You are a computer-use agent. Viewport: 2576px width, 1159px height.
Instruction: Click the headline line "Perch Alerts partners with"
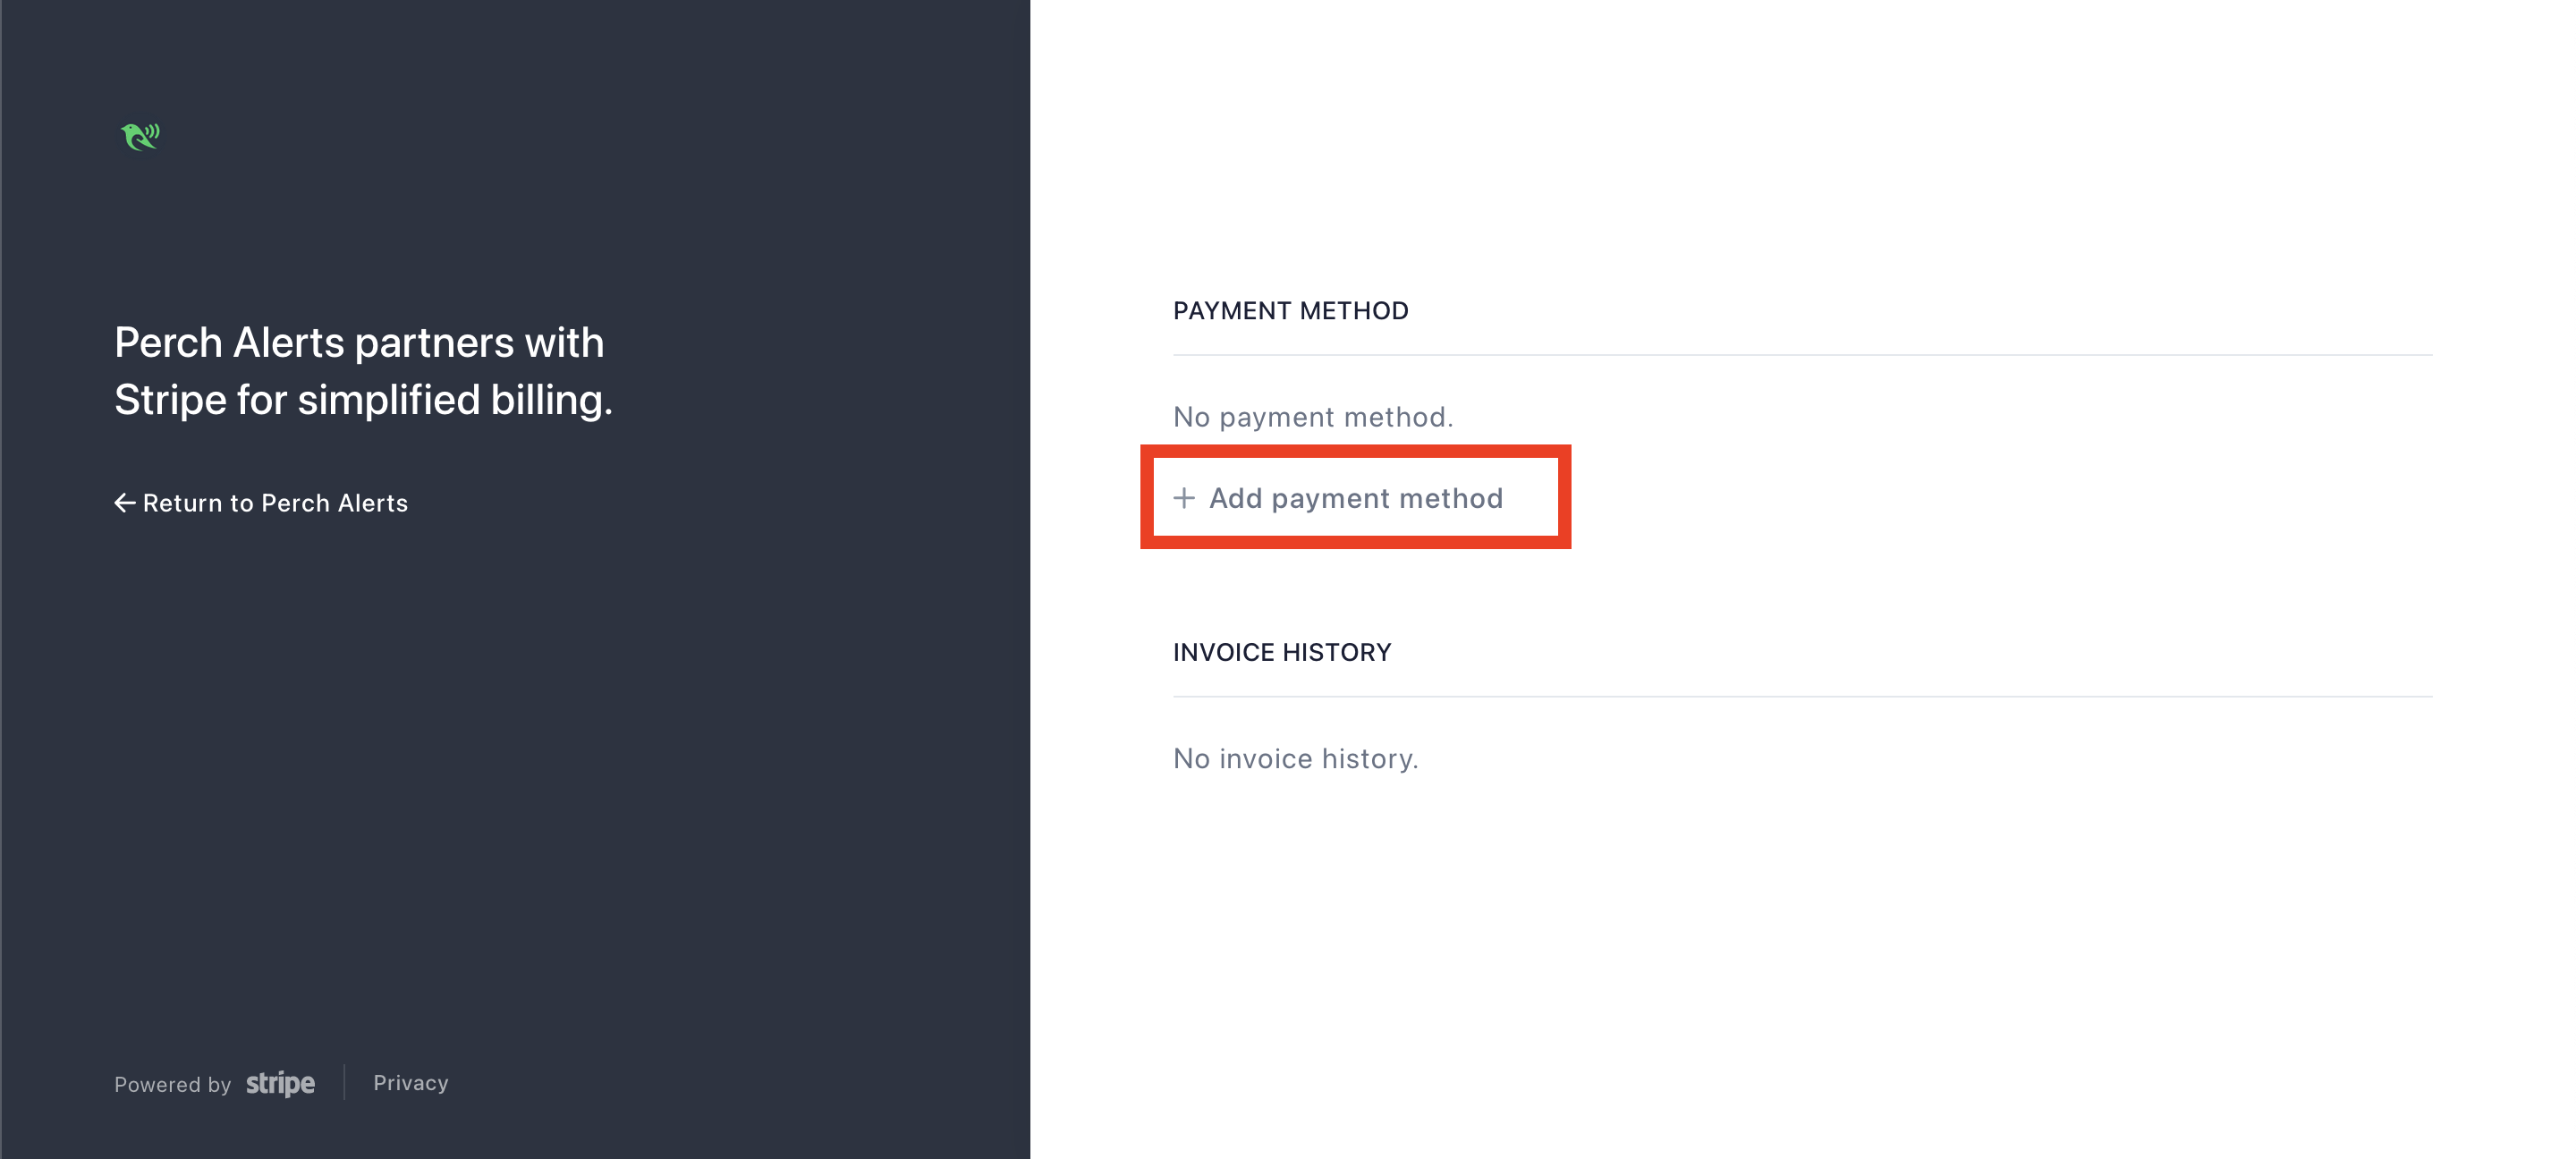pos(358,343)
